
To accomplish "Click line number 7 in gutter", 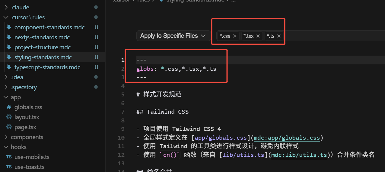I will tap(122, 112).
